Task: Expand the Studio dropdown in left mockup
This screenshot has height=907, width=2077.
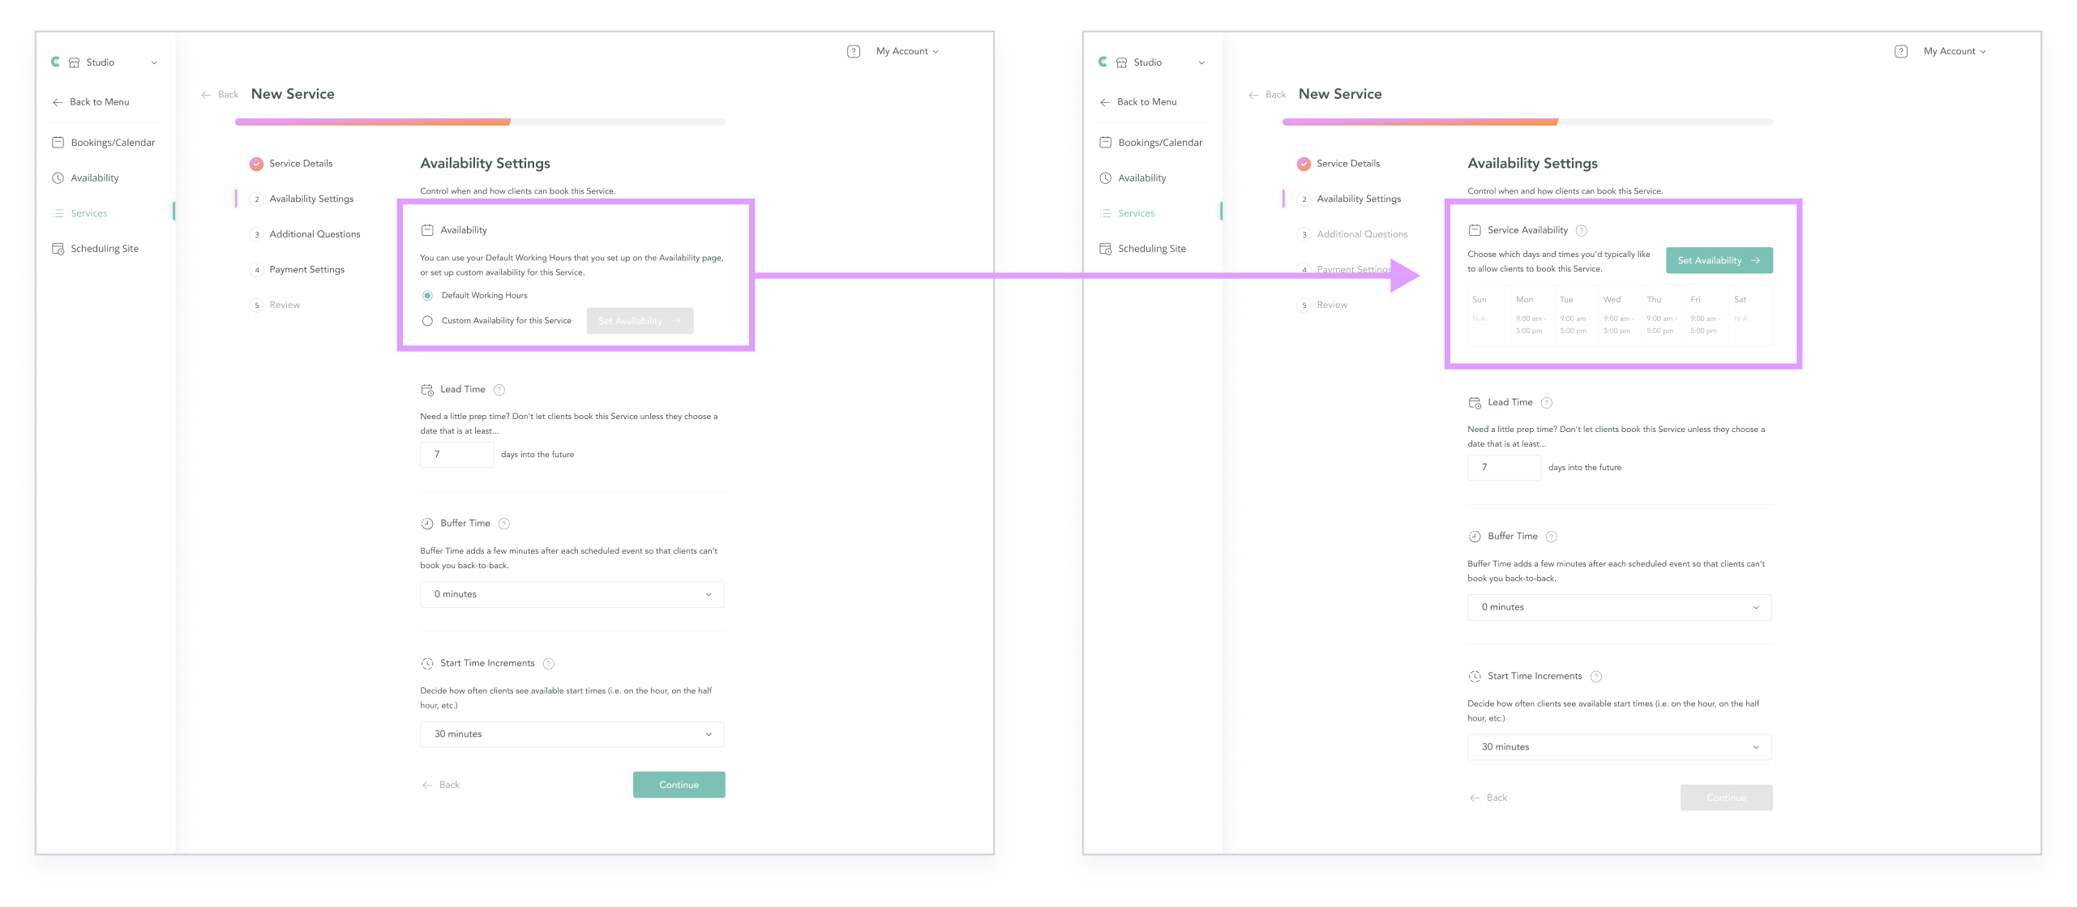Action: tap(154, 62)
